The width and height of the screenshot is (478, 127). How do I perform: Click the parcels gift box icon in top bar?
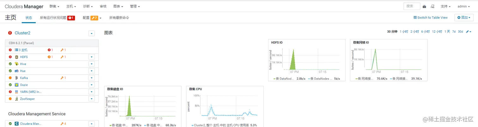pyautogui.click(x=425, y=6)
